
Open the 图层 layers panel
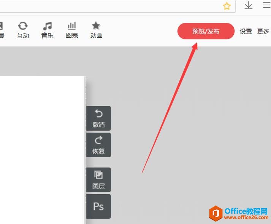click(98, 180)
